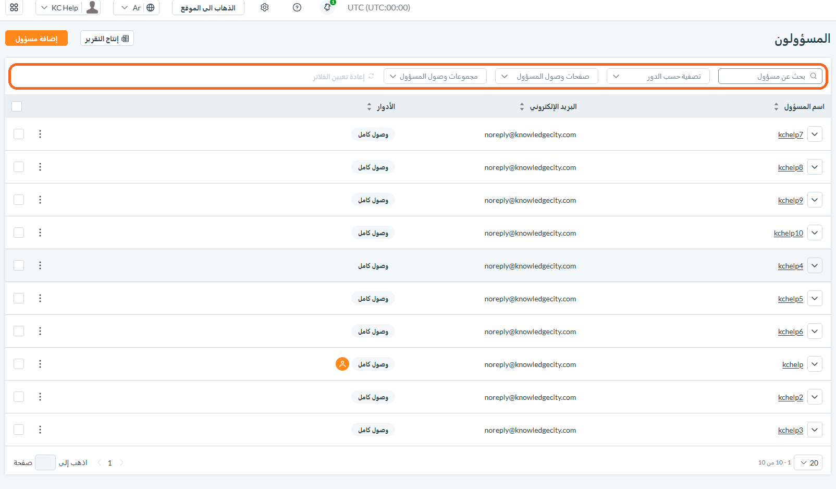Open the kchelp10 admin link
This screenshot has height=489, width=836.
[789, 233]
